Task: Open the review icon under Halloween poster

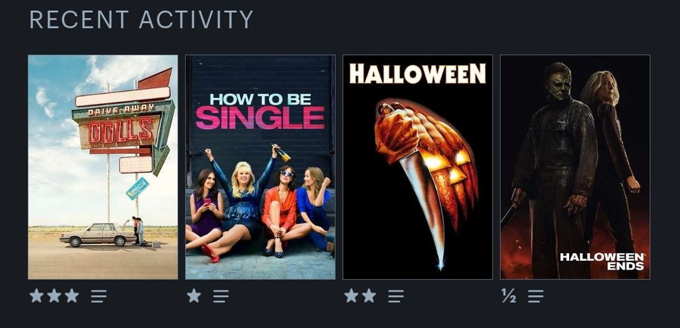Action: click(396, 296)
